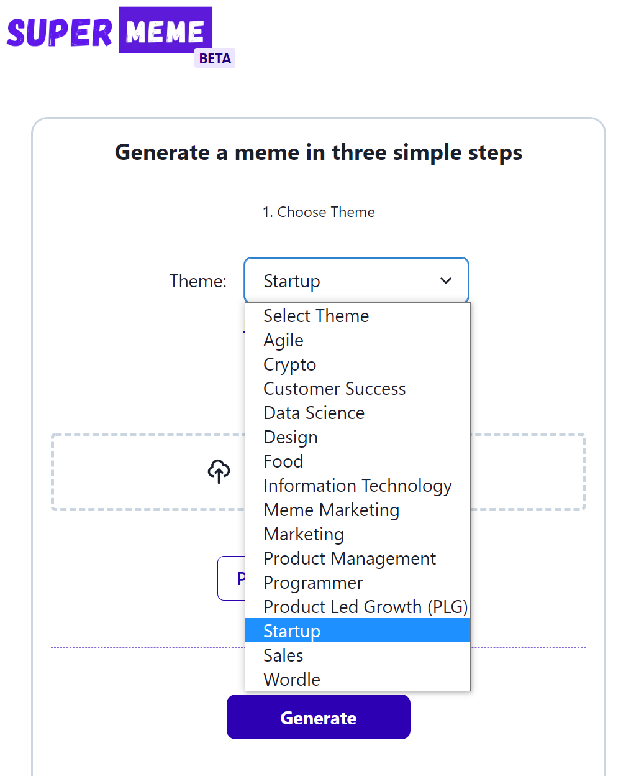Select Product Led Growth (PLG)
626x776 pixels.
pyautogui.click(x=365, y=607)
